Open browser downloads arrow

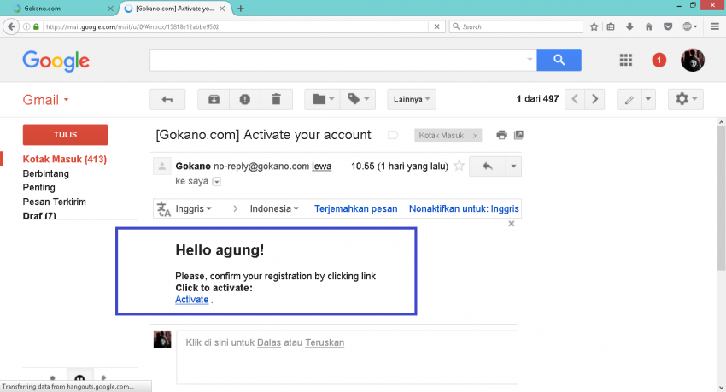[x=629, y=26]
